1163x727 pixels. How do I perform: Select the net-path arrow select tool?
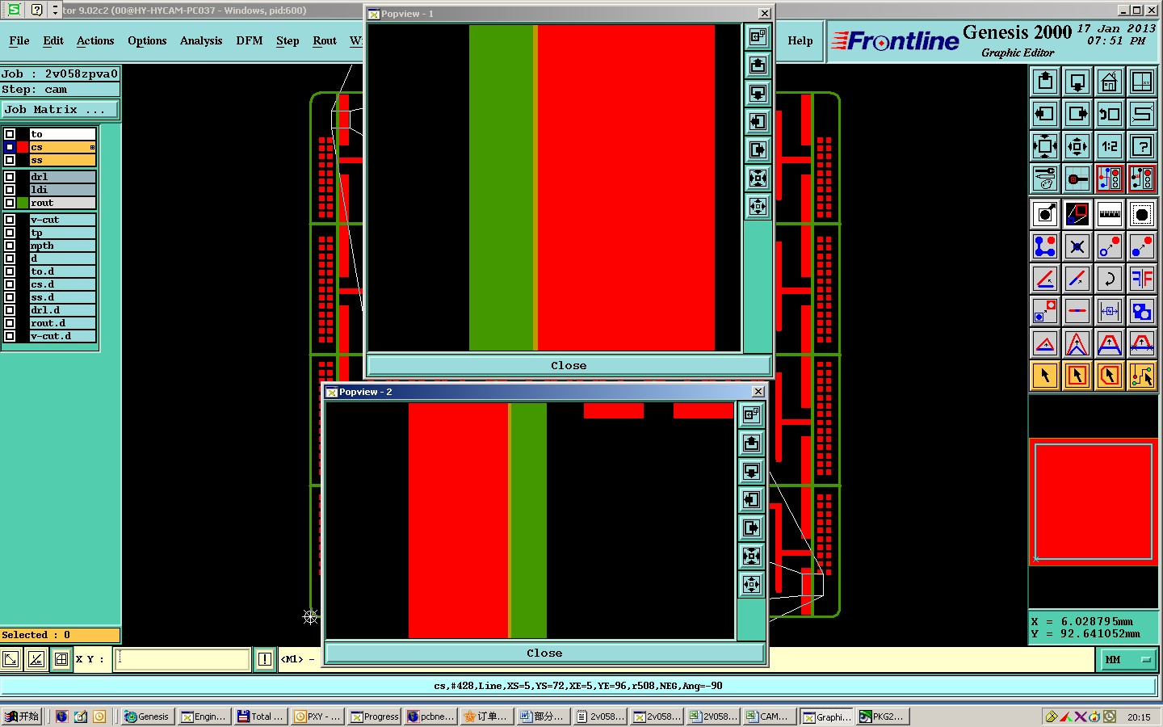pyautogui.click(x=1142, y=376)
